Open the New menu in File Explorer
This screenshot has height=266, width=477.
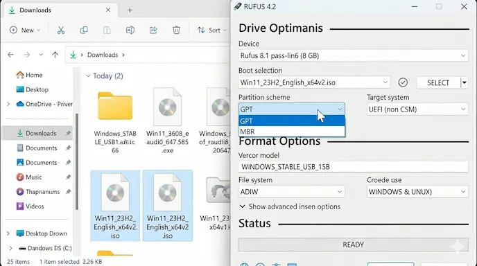point(25,30)
